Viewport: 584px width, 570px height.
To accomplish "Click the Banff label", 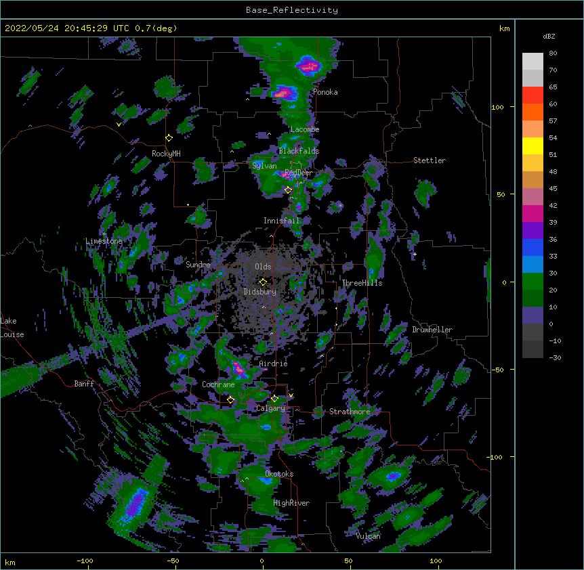I will click(x=84, y=384).
